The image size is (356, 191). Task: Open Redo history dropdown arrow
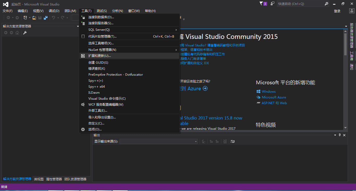[x=67, y=18]
